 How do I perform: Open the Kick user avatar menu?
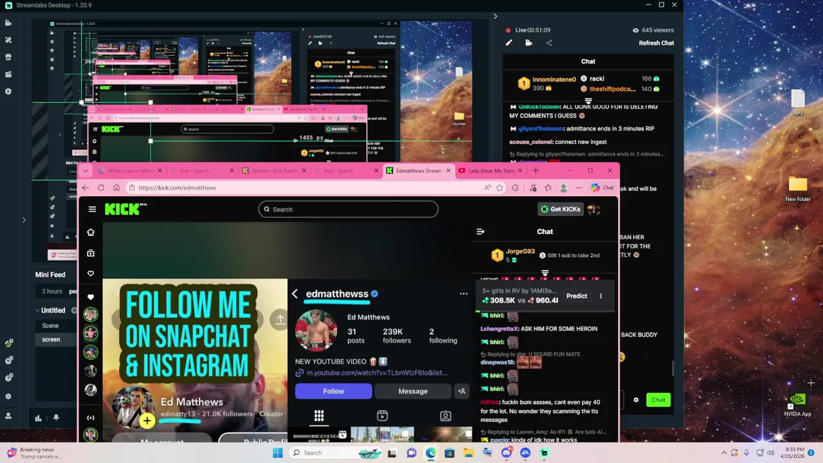pyautogui.click(x=594, y=209)
